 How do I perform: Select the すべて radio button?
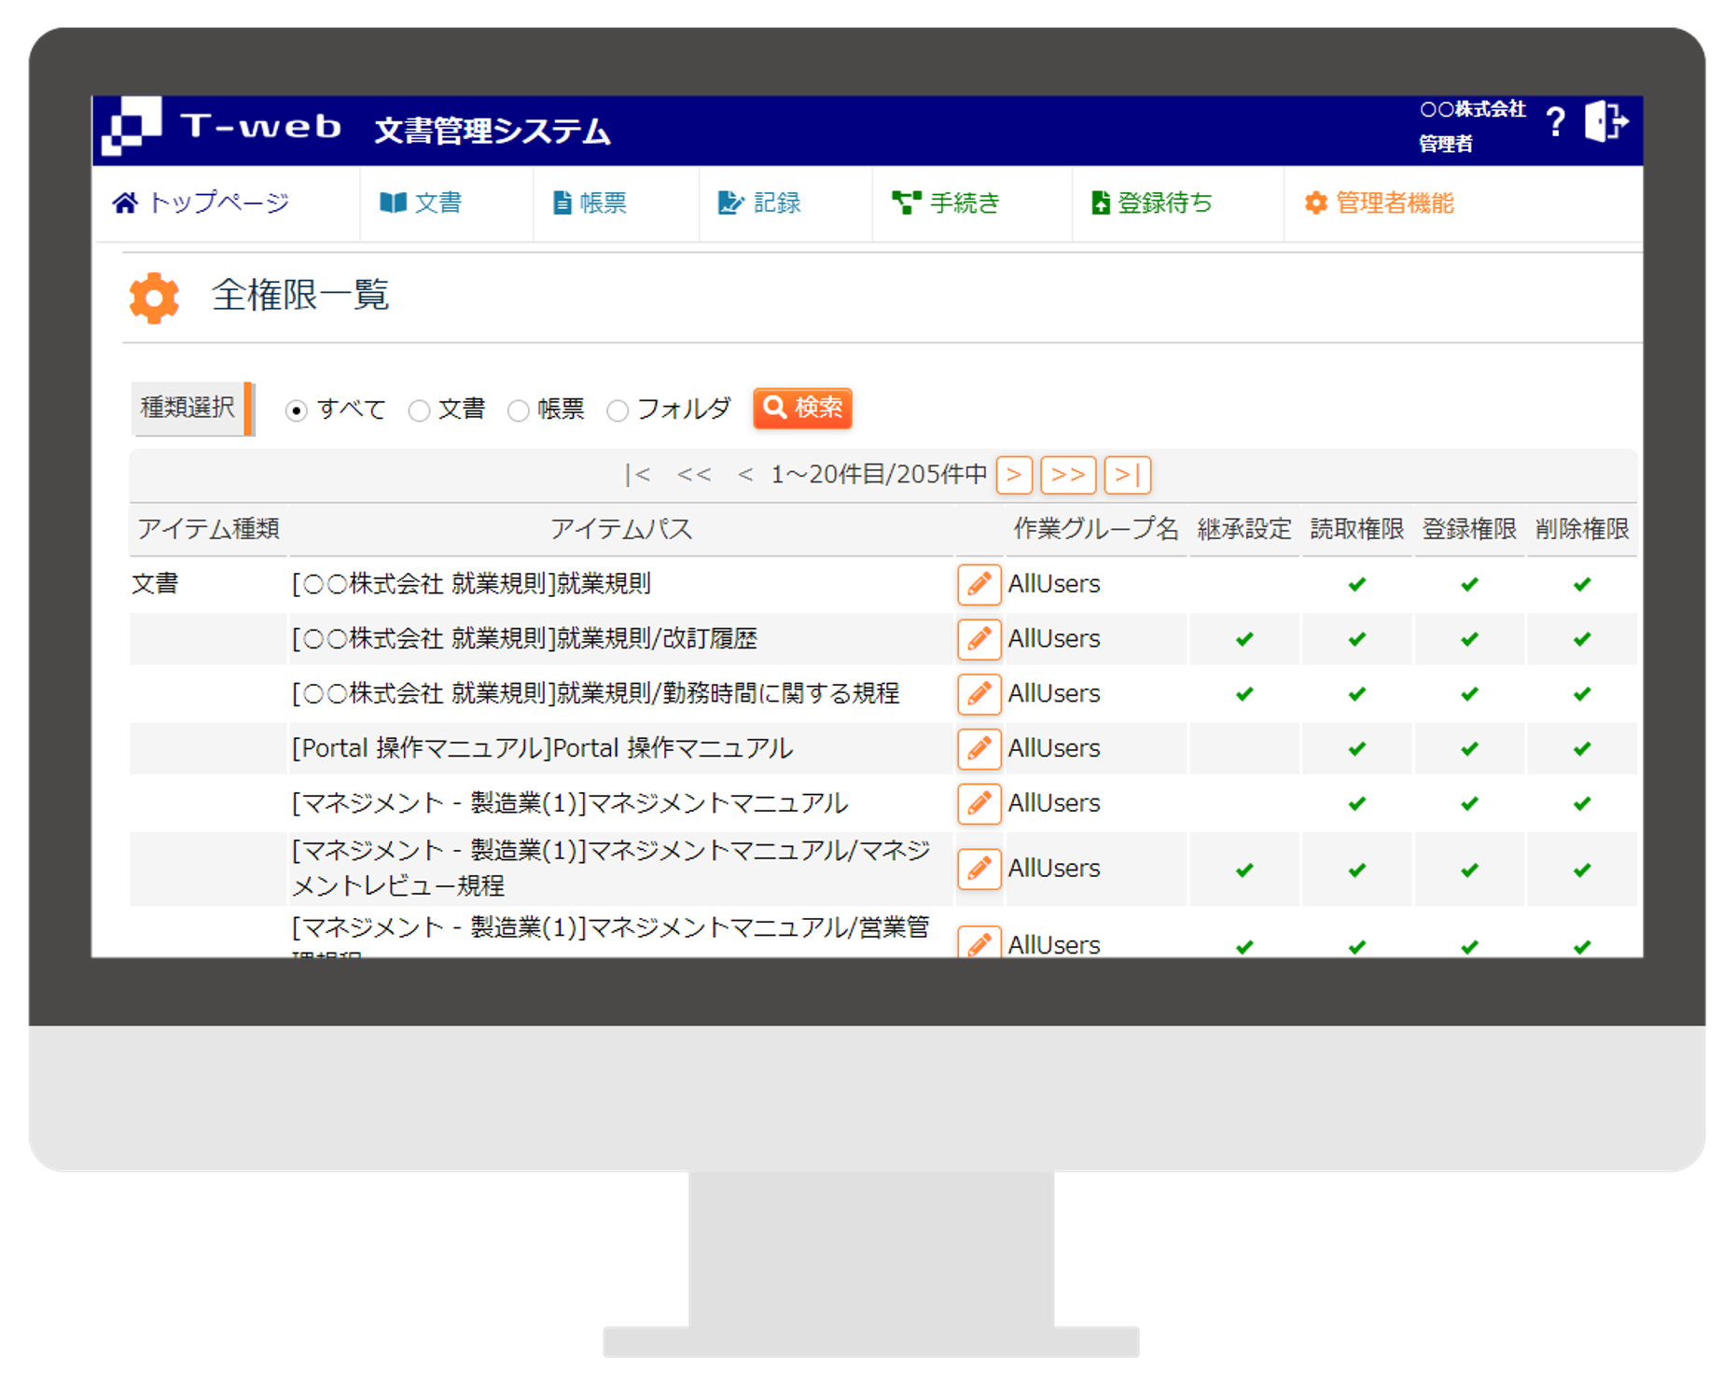[297, 411]
